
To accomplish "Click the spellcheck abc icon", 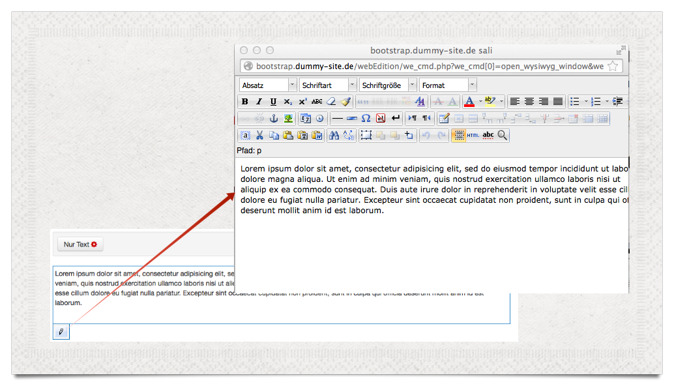I will click(x=488, y=136).
